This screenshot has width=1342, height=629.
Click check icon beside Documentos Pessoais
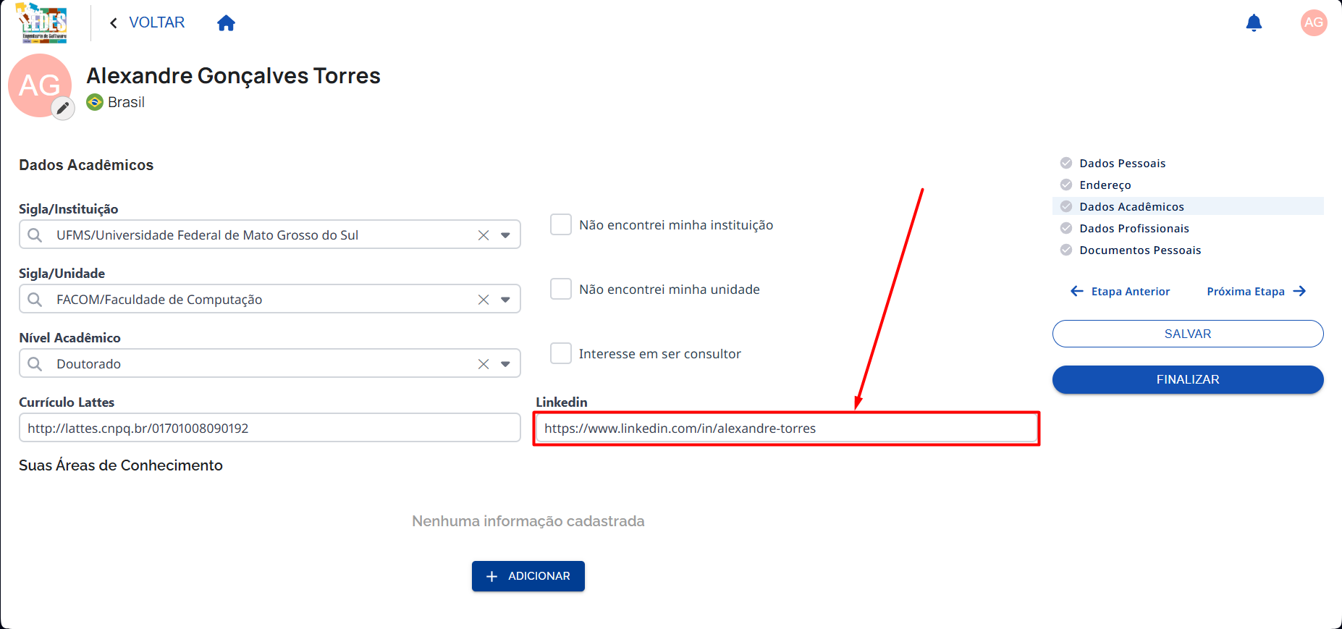pos(1066,250)
